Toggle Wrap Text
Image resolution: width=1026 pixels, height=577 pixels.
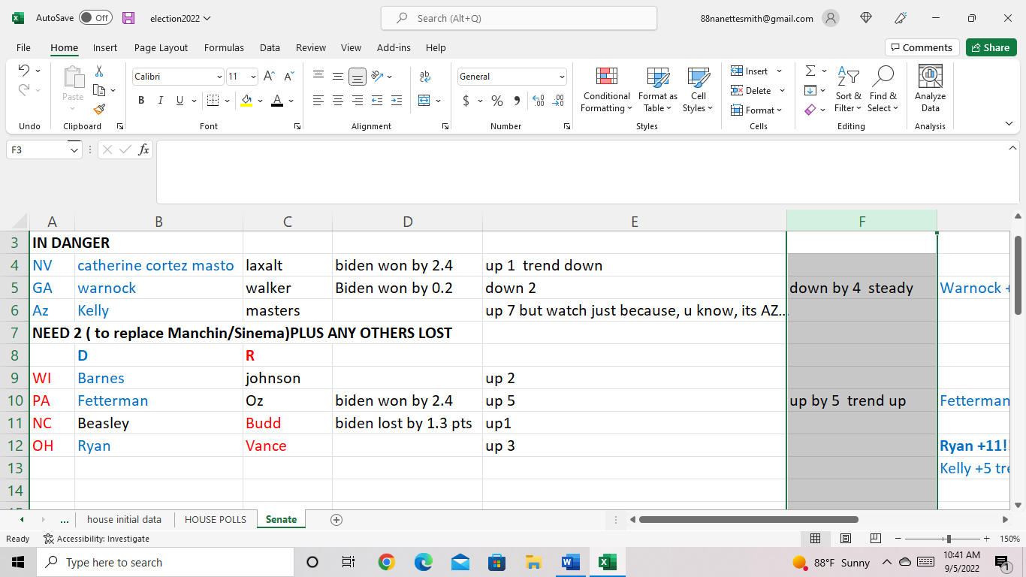pyautogui.click(x=425, y=77)
